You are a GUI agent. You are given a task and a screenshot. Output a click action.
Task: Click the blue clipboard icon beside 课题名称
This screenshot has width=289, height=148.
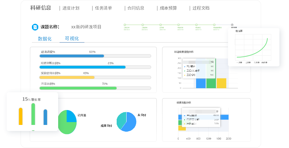(x=35, y=27)
